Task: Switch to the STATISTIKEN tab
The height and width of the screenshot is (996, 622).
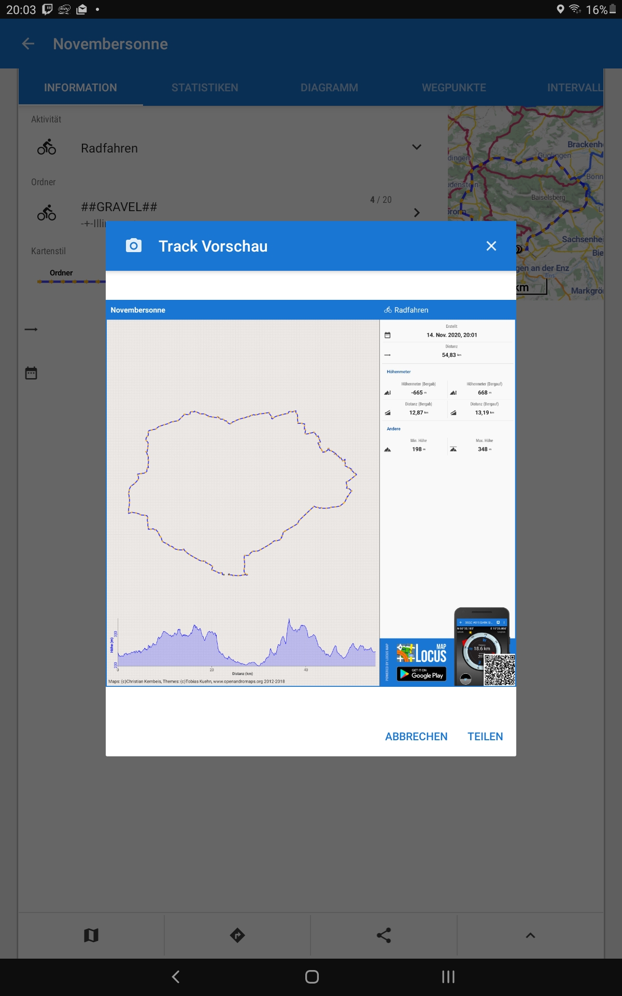Action: tap(205, 88)
